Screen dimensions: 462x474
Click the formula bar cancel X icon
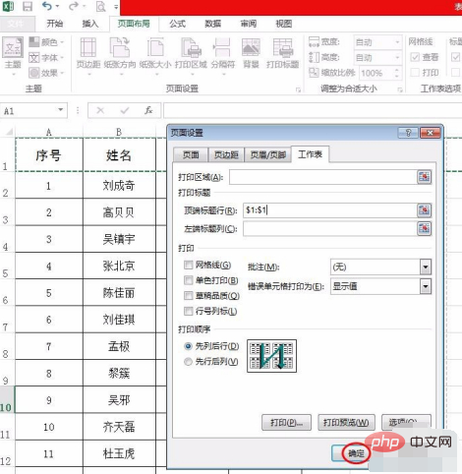point(100,111)
